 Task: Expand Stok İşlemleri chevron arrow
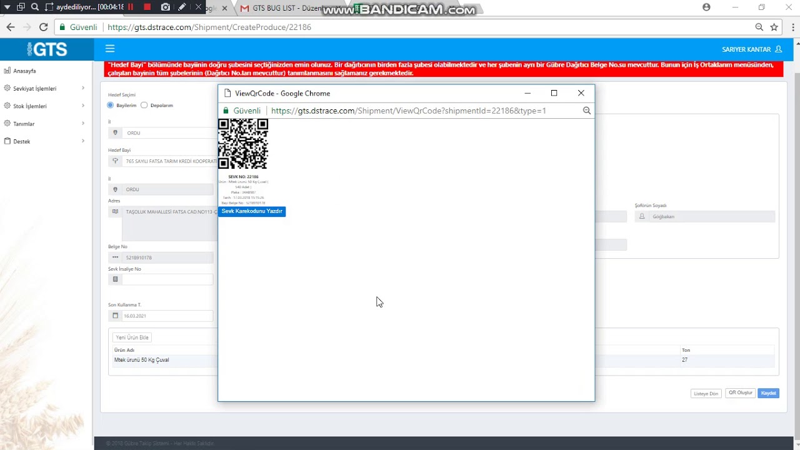click(x=83, y=106)
